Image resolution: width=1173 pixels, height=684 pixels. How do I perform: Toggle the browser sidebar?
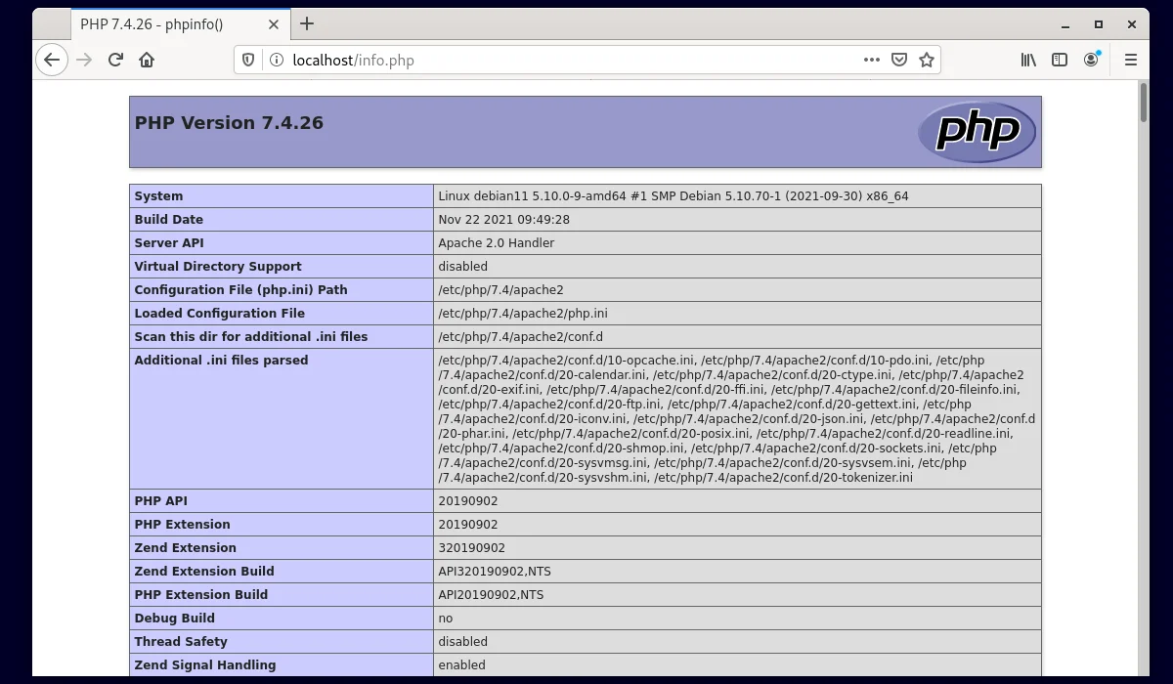(1060, 60)
